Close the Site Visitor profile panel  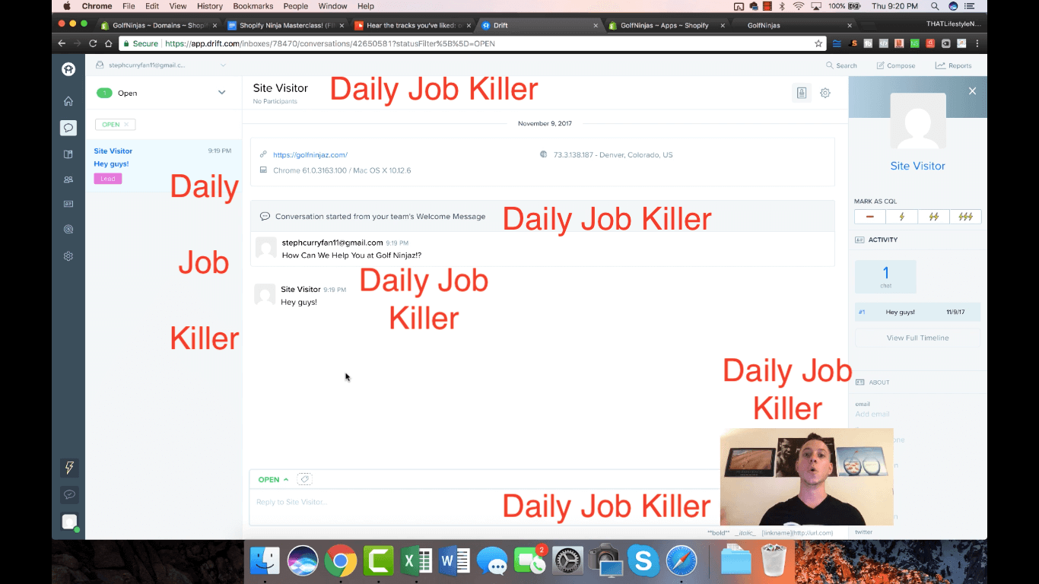point(972,91)
